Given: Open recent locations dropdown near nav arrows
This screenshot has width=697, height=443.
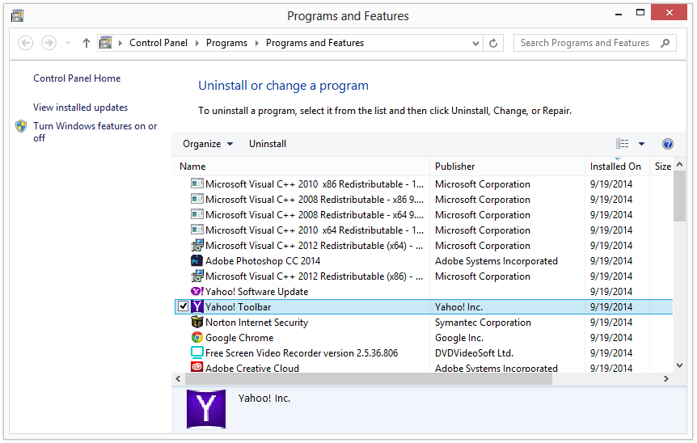Looking at the screenshot, I should 68,43.
